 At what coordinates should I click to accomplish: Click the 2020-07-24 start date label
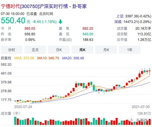pos(23,107)
